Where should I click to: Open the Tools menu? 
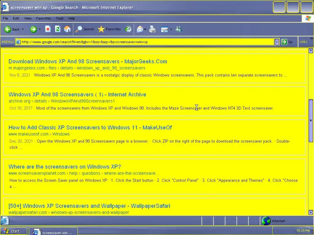coord(60,18)
